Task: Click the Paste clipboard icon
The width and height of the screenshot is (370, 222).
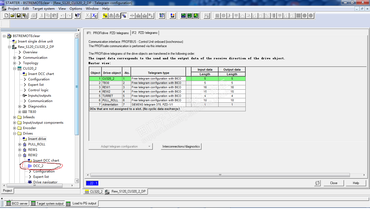Action: coord(54,16)
